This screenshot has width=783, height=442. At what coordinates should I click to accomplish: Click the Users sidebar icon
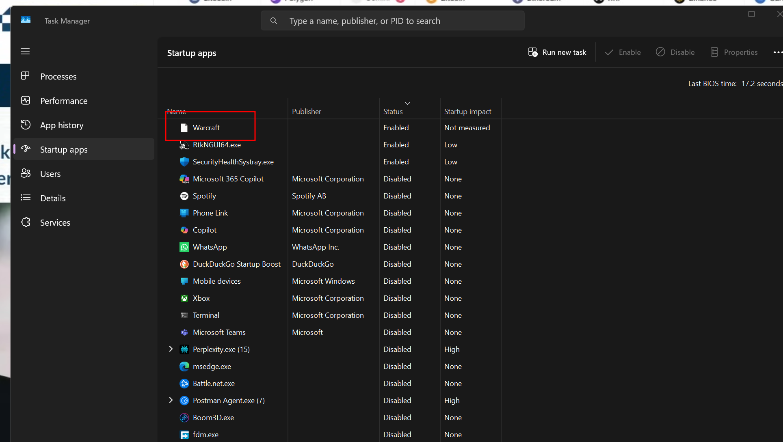tap(26, 173)
